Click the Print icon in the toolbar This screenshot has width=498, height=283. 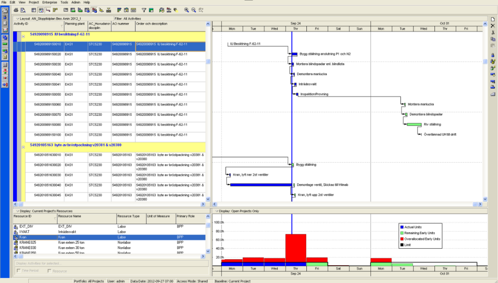coord(16,10)
